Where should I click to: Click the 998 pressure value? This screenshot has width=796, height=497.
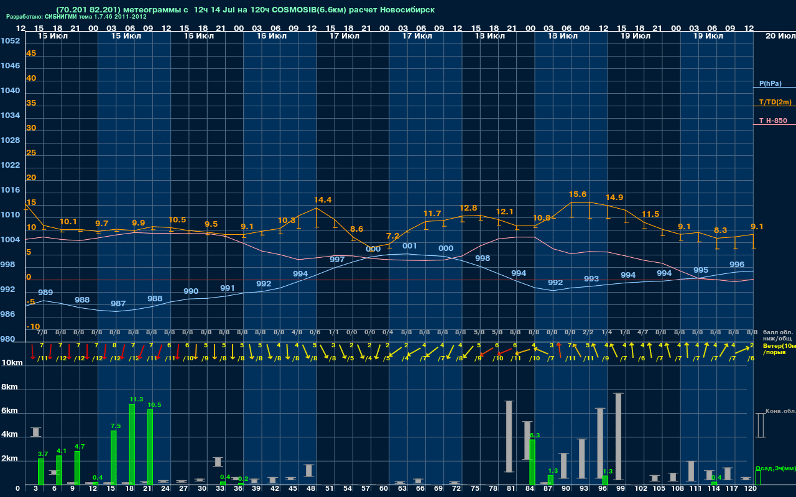point(483,258)
